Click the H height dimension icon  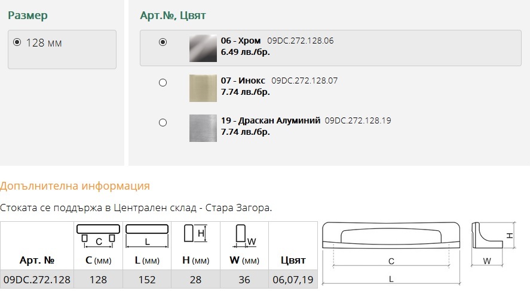click(195, 233)
